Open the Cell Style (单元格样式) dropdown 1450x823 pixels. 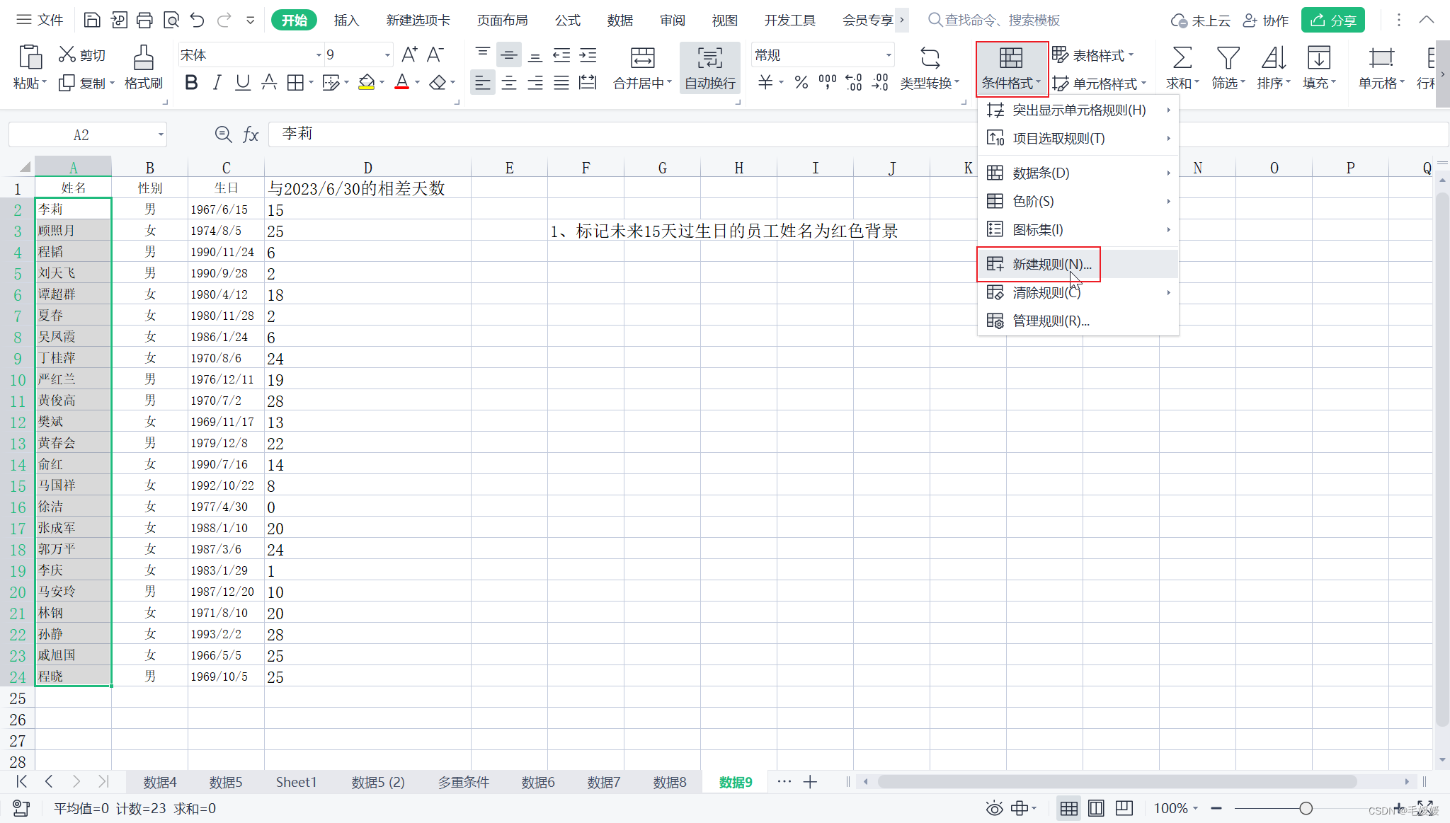point(1099,84)
